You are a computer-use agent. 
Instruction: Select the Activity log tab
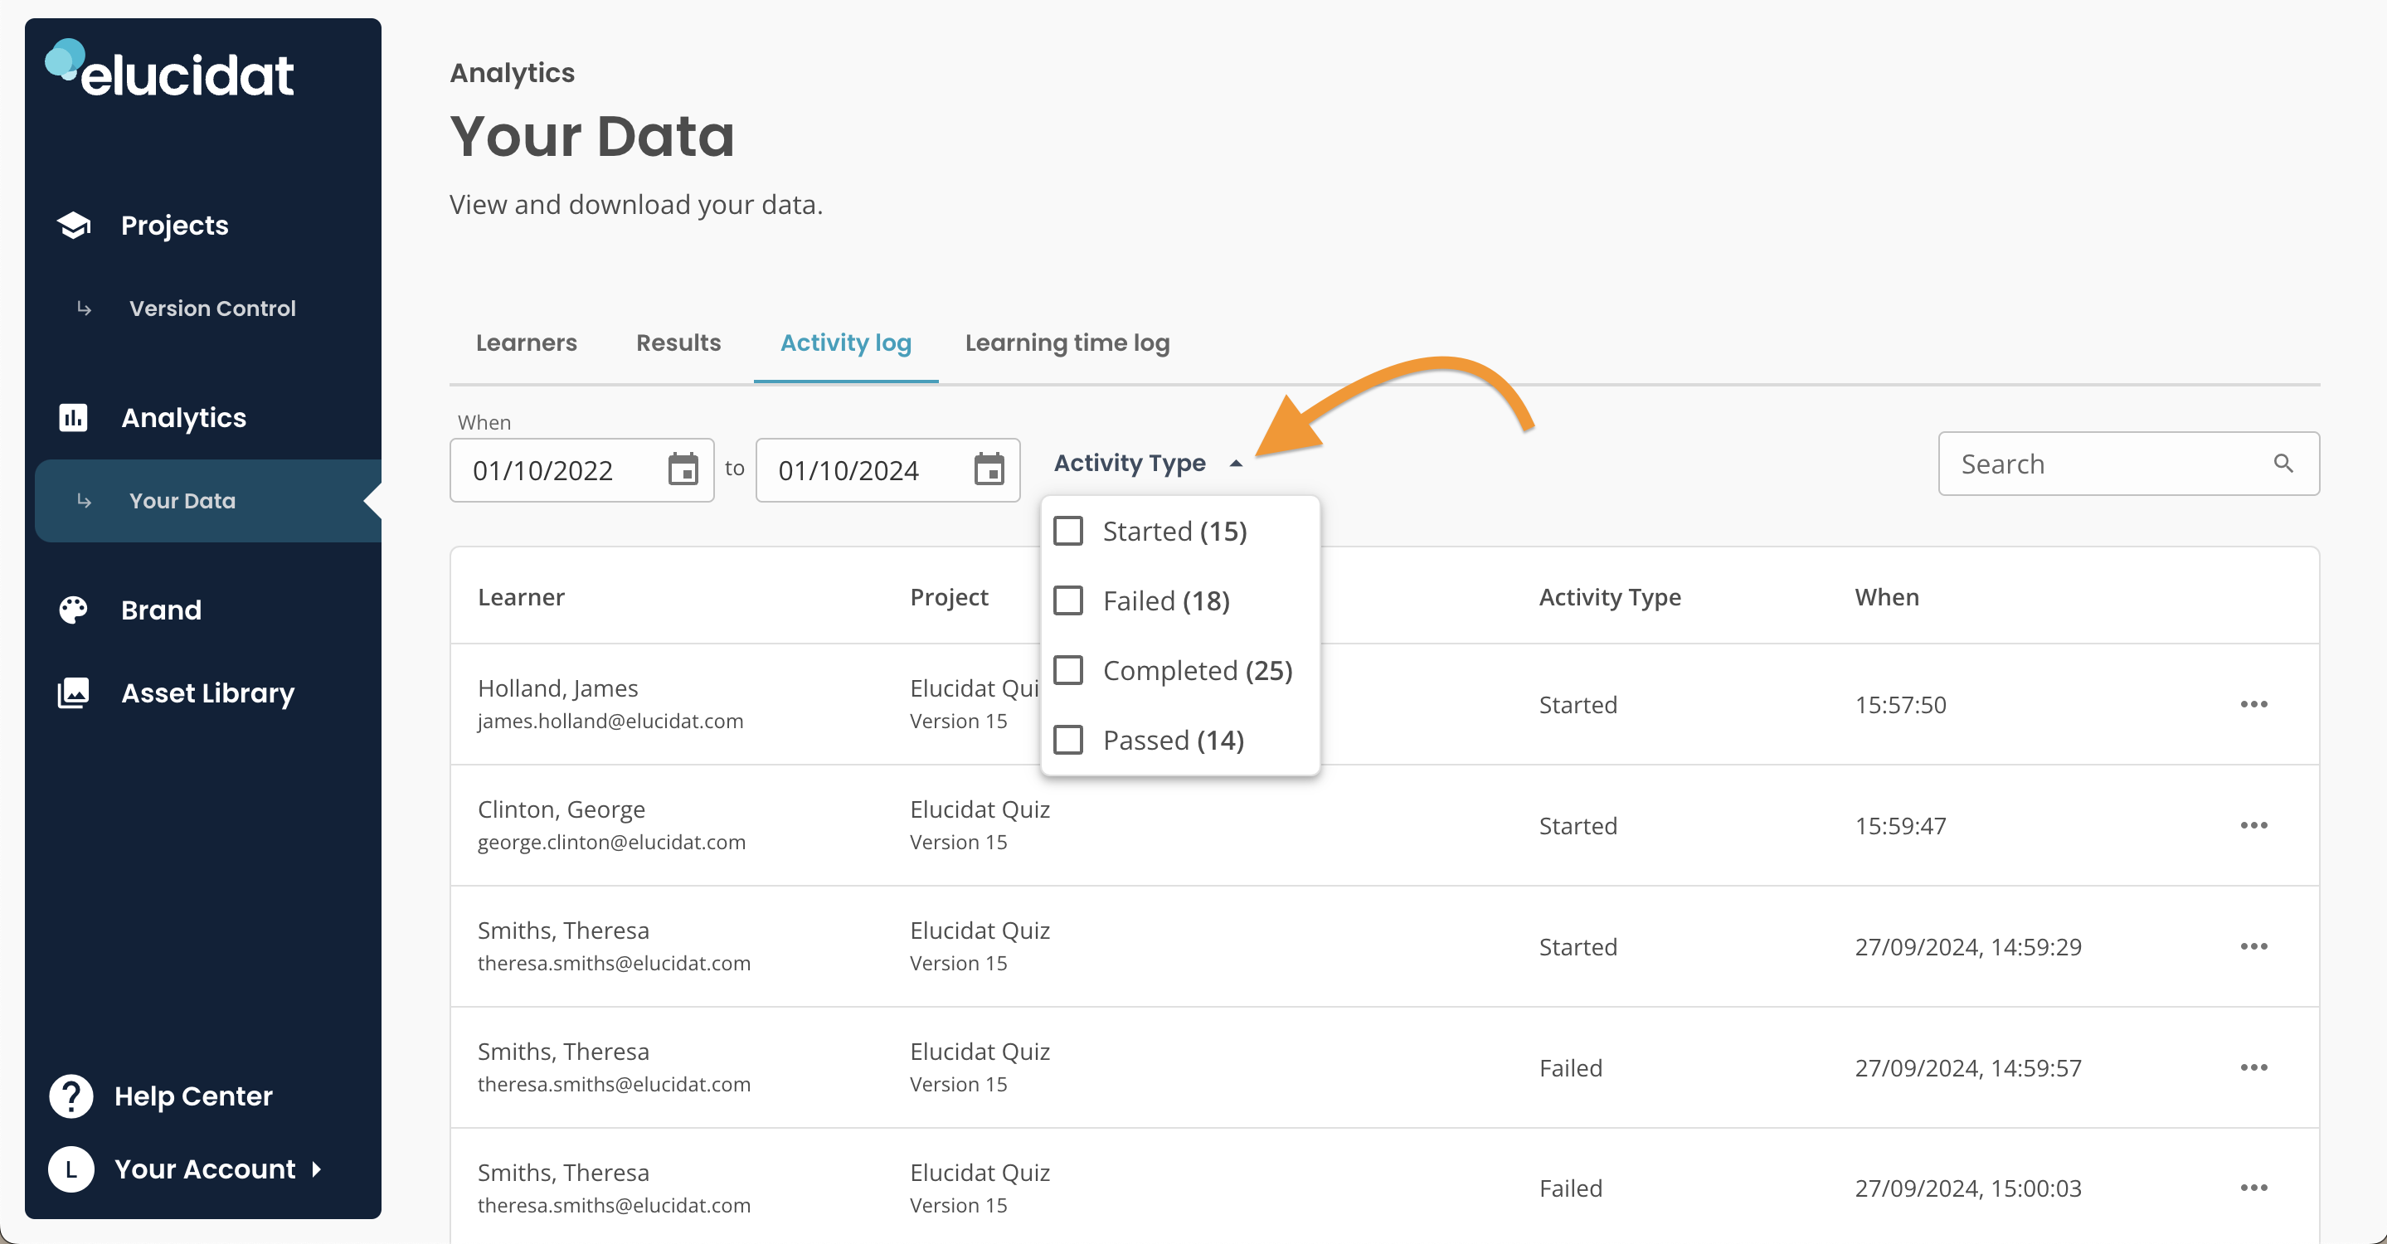coord(846,343)
